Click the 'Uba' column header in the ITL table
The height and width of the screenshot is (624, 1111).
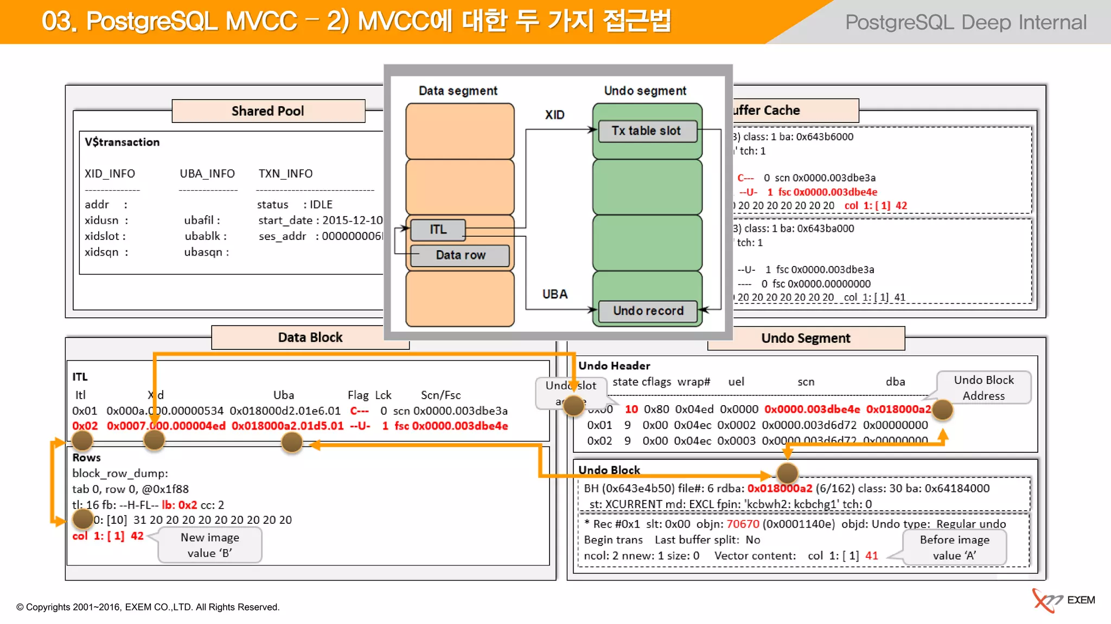click(x=284, y=395)
